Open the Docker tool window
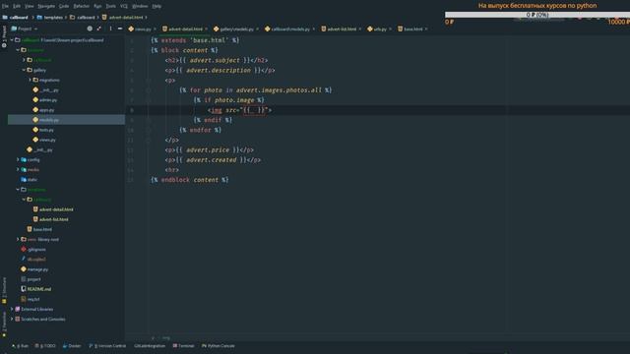This screenshot has width=630, height=354. point(72,346)
